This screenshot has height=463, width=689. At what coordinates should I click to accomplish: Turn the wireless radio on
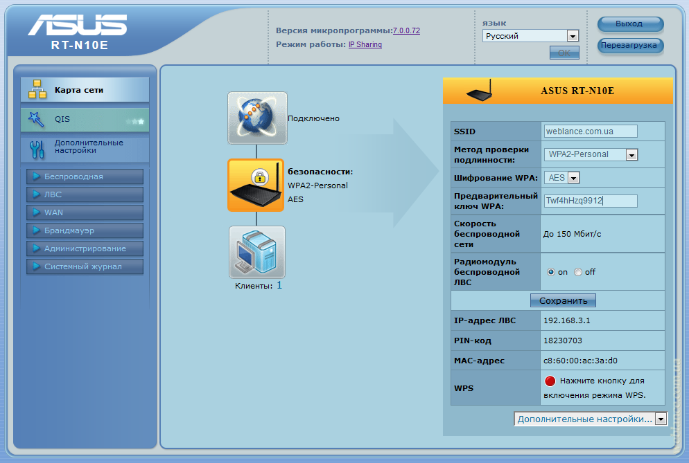point(551,272)
